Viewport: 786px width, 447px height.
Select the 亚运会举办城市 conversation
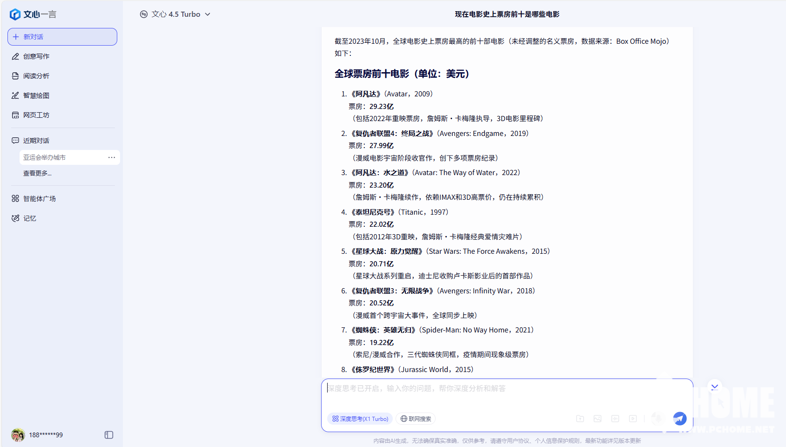[45, 157]
